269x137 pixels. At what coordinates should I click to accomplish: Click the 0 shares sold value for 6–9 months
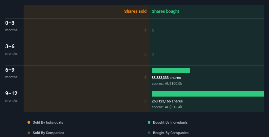point(145,78)
